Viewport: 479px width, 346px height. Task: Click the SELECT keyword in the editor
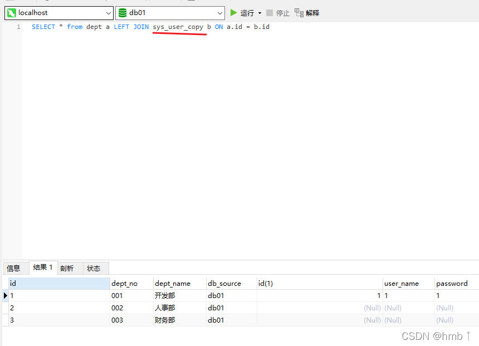click(x=43, y=27)
